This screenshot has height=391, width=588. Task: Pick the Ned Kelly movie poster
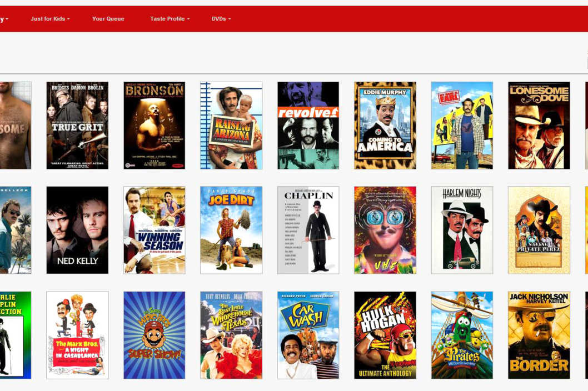(x=77, y=230)
